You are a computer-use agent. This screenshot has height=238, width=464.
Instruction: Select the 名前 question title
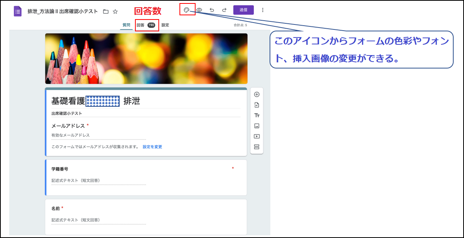coord(56,209)
